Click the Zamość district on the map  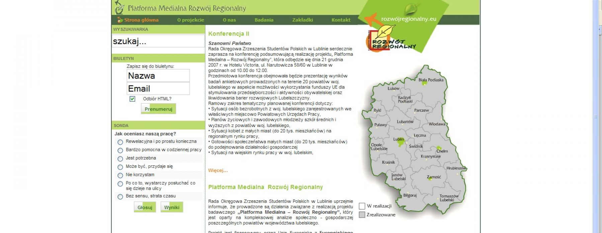(434, 177)
